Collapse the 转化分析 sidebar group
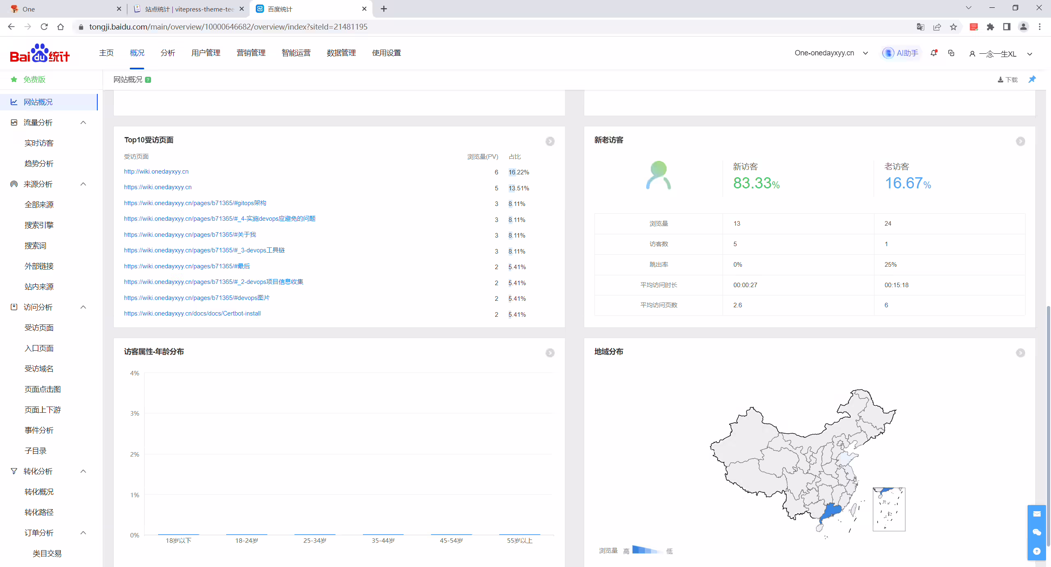This screenshot has height=567, width=1051. [x=83, y=471]
